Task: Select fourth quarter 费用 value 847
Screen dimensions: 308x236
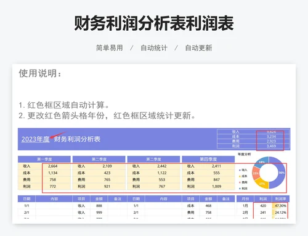Action: [216, 180]
